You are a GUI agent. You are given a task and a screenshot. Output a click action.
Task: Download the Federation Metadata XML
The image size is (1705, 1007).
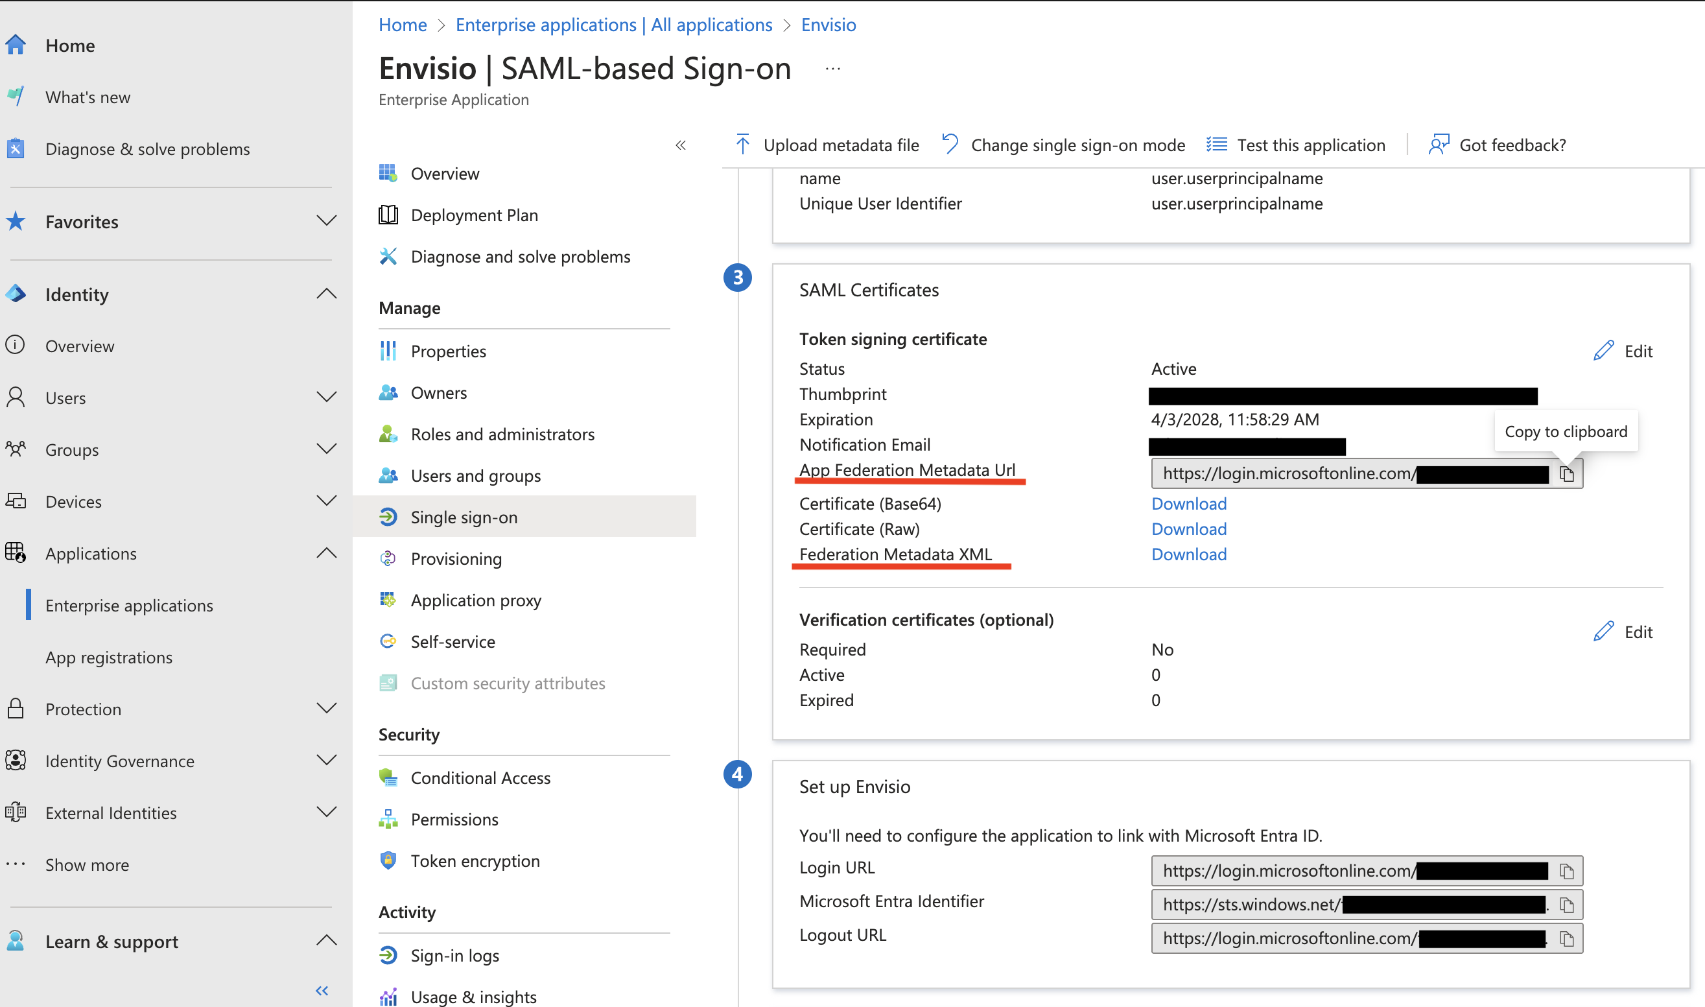coord(1189,554)
